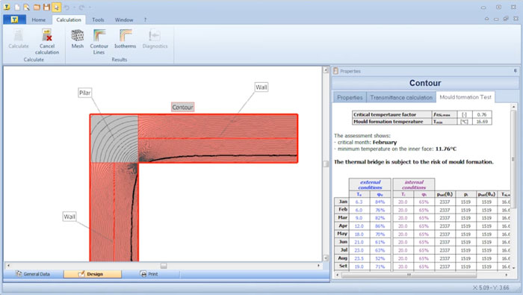
Task: Click the 86% external humidity in Apr row
Action: (x=380, y=226)
